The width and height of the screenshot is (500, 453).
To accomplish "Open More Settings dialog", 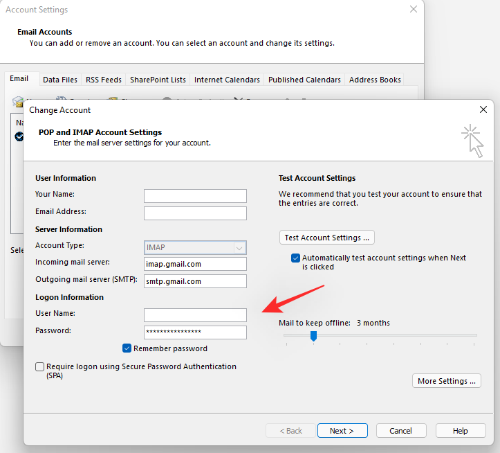I will [x=446, y=381].
